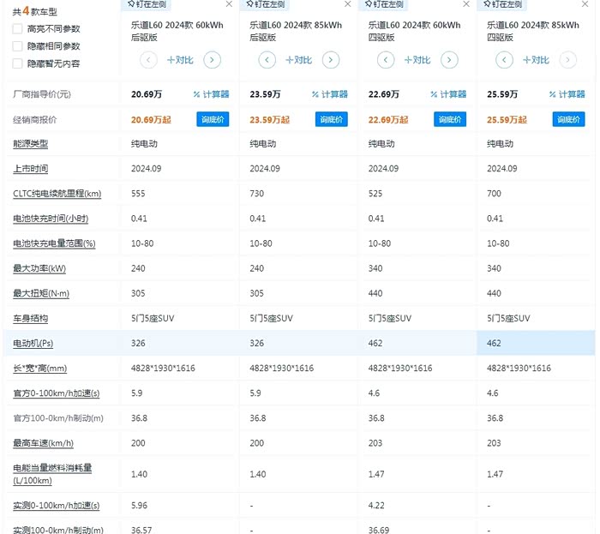Tick the 高亮不同参数 checkbox
This screenshot has width=600, height=534.
click(18, 28)
